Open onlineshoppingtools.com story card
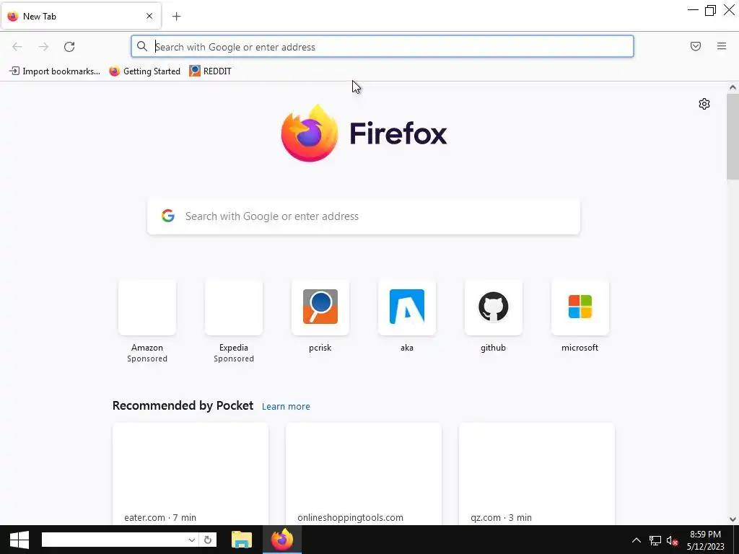Viewport: 739px width, 554px height. coord(364,474)
